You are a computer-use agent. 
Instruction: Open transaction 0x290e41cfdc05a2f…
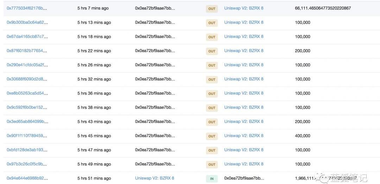coord(27,65)
